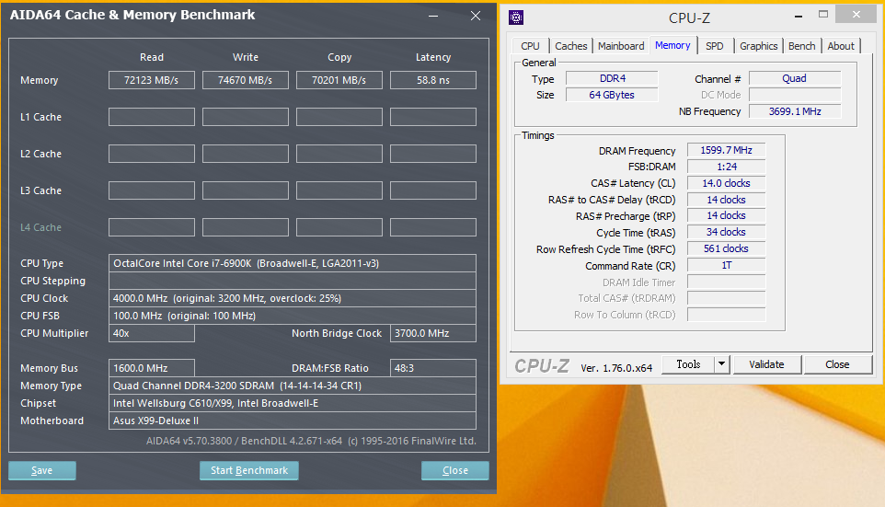The image size is (885, 507).
Task: Click the CPU FSB value 100.0 MHz
Action: point(292,316)
